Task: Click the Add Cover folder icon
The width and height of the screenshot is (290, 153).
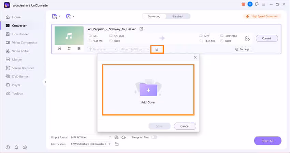Action: pyautogui.click(x=148, y=90)
